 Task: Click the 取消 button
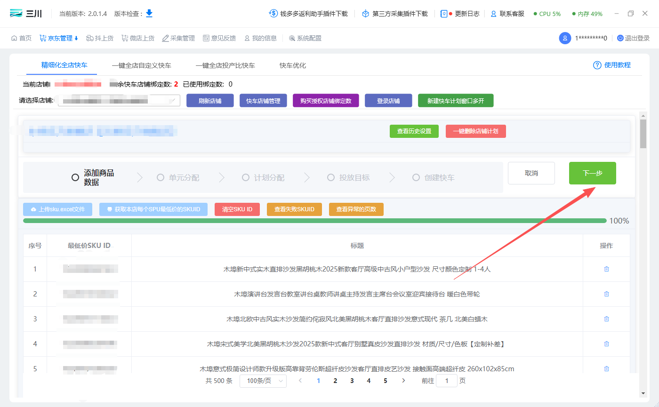[x=531, y=173]
